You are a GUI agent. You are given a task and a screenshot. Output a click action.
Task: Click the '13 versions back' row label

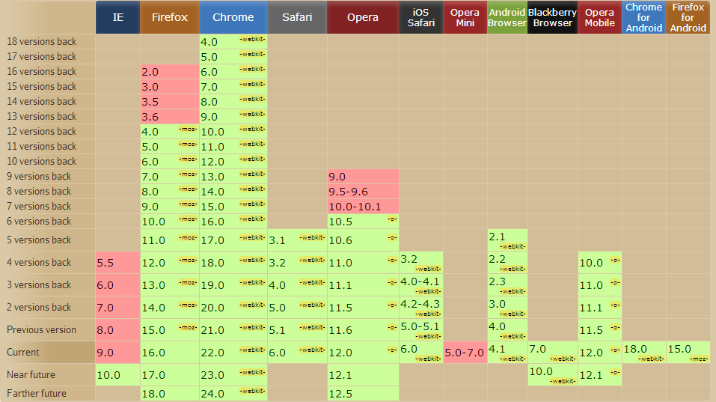(x=42, y=117)
